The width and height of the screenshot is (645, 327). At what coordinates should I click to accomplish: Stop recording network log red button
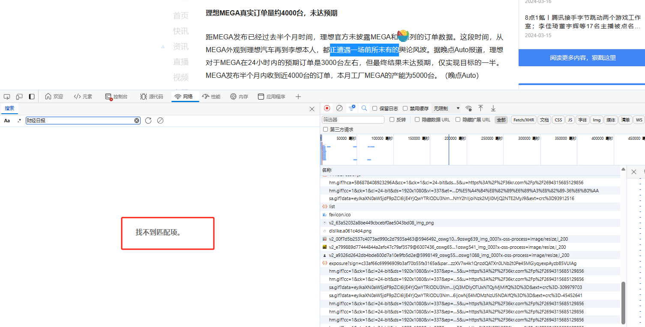point(327,109)
